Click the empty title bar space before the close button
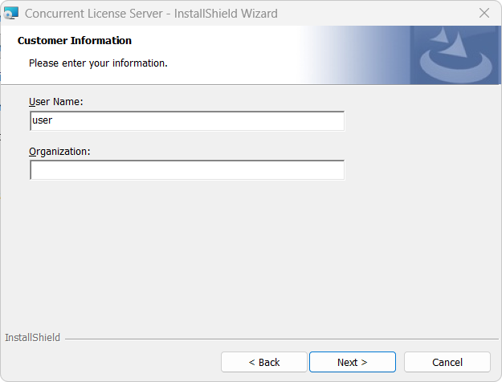 click(x=374, y=14)
